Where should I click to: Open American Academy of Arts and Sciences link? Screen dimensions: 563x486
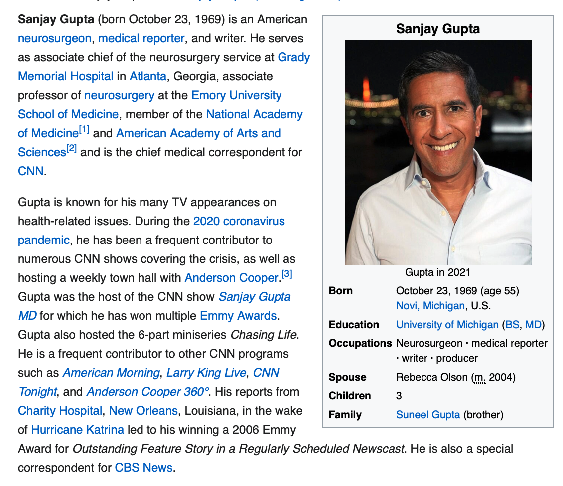click(x=198, y=133)
